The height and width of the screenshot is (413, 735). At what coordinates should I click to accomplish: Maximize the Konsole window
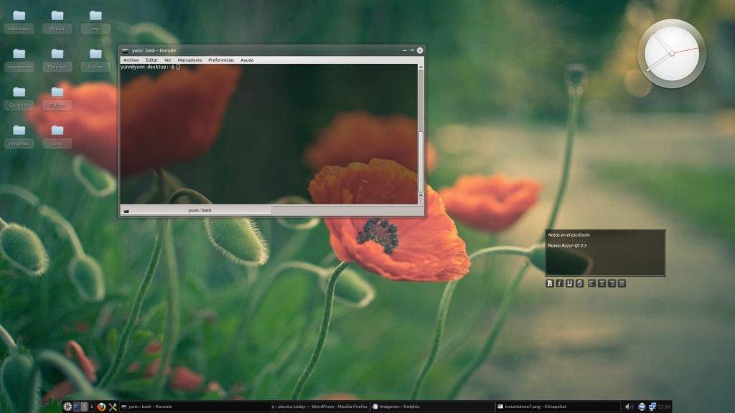[x=412, y=51]
